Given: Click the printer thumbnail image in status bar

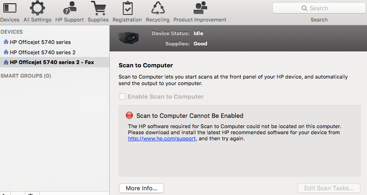Looking at the screenshot, I should click(128, 38).
